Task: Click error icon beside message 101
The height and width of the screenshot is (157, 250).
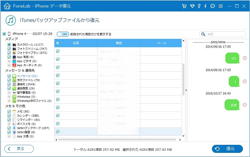Action: point(245,58)
